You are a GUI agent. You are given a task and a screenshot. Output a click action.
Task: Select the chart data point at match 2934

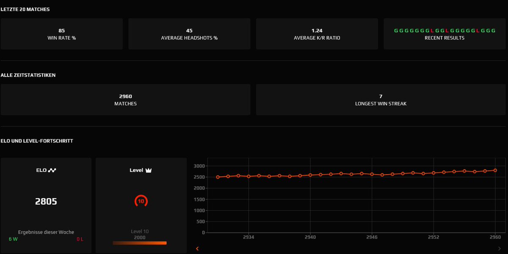[248, 176]
